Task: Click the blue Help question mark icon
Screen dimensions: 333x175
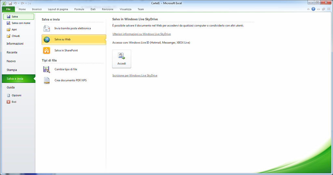Action: point(313,9)
